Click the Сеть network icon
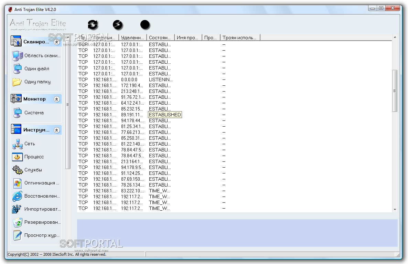Image resolution: width=408 pixels, height=264 pixels. click(x=17, y=144)
